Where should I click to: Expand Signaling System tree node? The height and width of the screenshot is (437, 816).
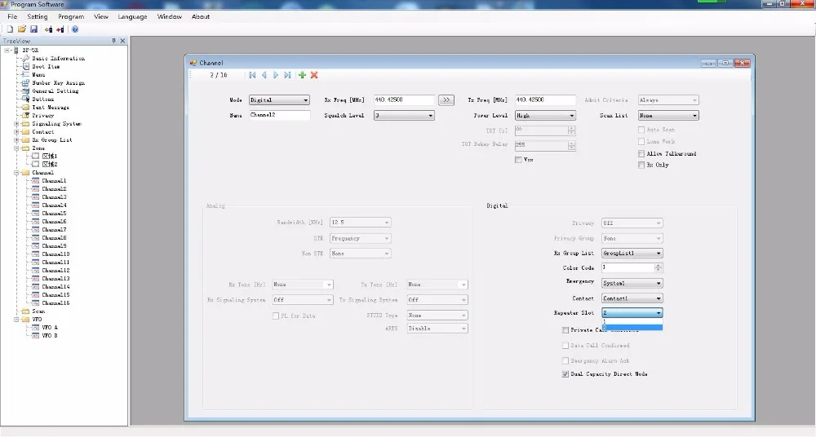point(16,124)
